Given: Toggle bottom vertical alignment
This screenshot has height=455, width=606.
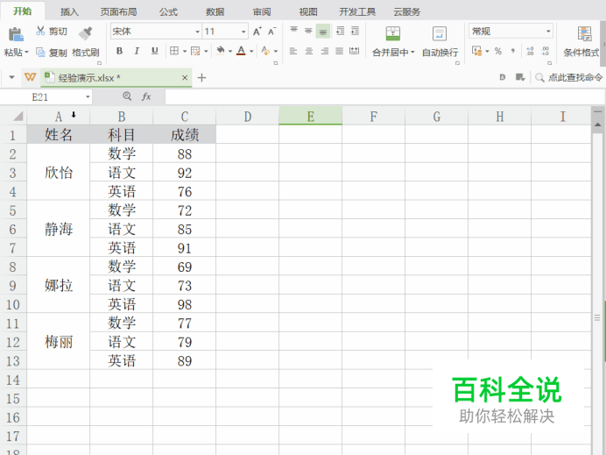Looking at the screenshot, I should [323, 32].
